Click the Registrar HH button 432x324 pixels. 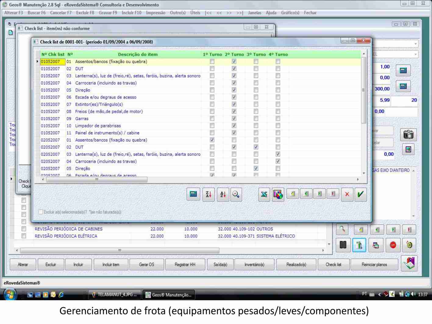click(x=185, y=265)
